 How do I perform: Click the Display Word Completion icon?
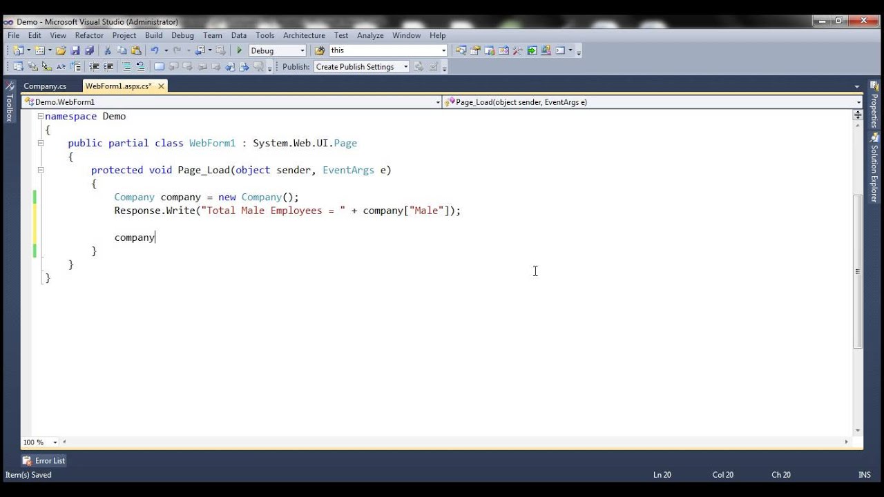click(x=61, y=67)
